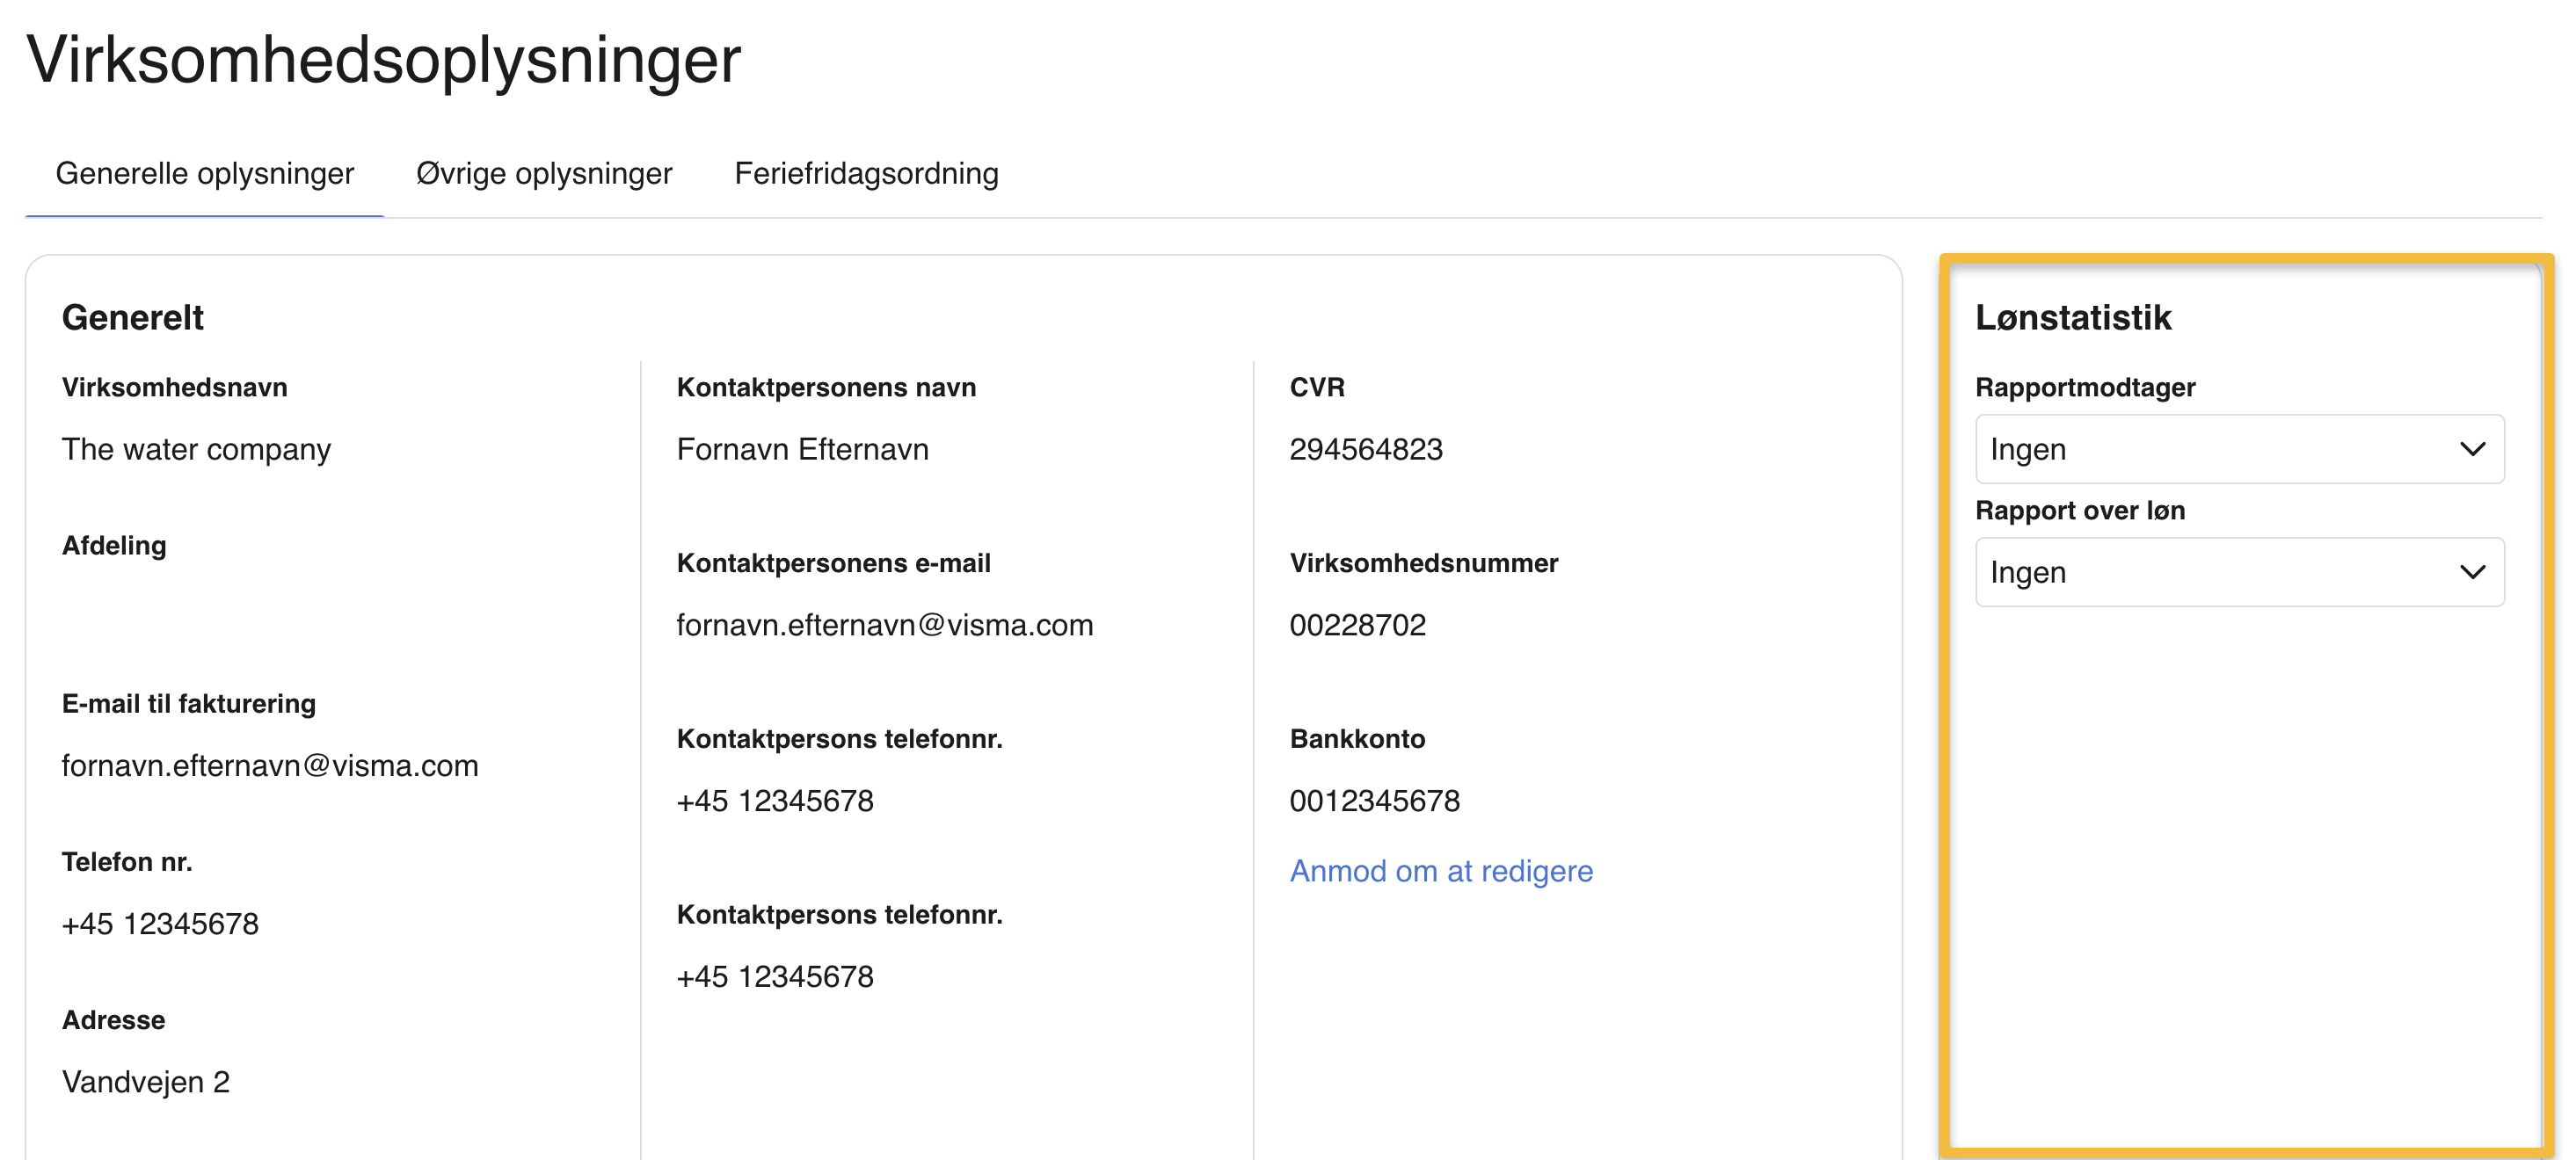Image resolution: width=2576 pixels, height=1160 pixels.
Task: Click the Anmod om at redigere link
Action: coord(1440,870)
